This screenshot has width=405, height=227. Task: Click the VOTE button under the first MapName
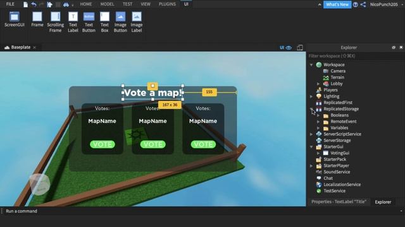click(x=103, y=144)
